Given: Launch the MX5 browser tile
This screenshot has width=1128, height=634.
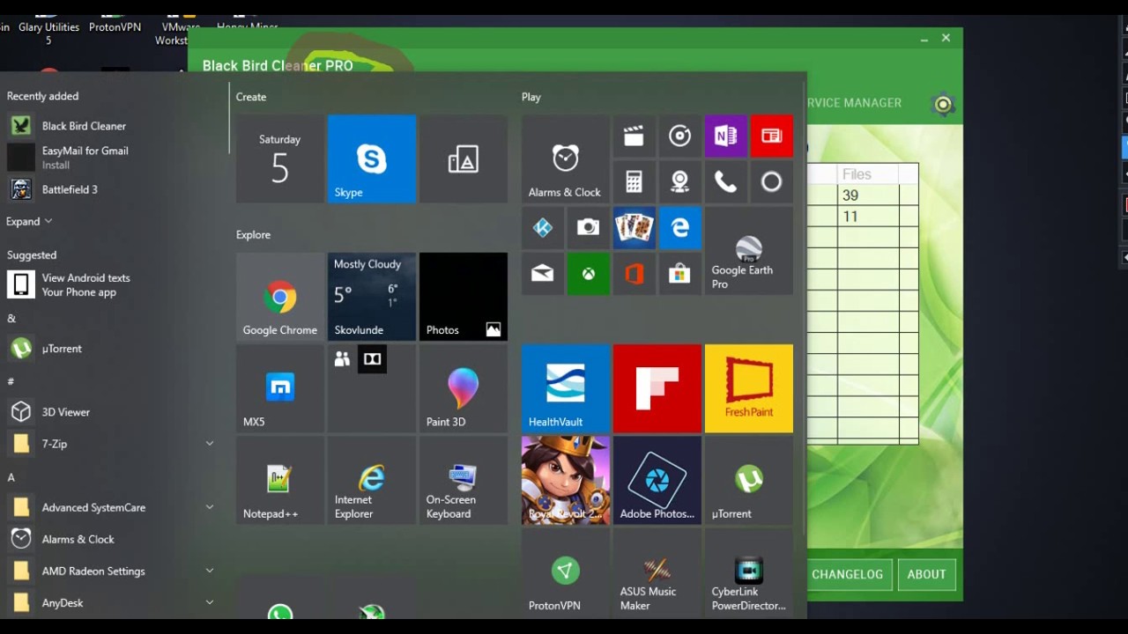Looking at the screenshot, I should (279, 388).
